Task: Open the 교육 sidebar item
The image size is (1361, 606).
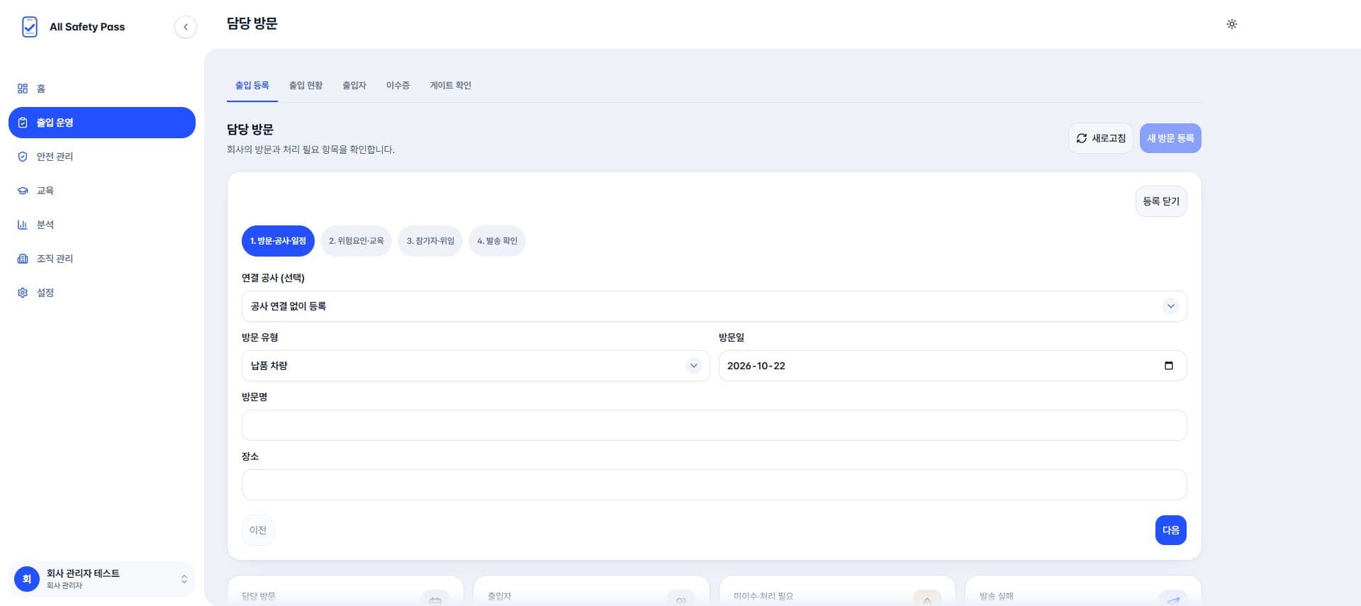Action: coord(102,191)
